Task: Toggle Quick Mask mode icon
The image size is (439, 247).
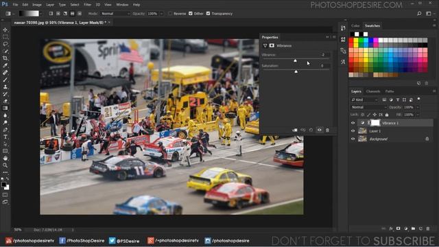Action: (x=5, y=195)
